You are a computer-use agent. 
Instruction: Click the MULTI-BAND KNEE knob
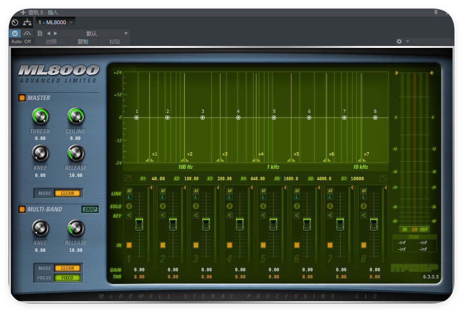click(x=40, y=228)
